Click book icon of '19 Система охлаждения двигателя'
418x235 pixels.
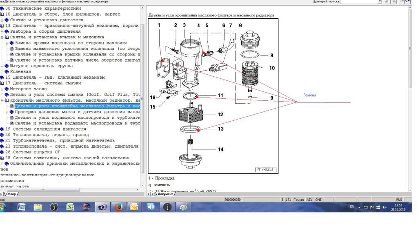(x=2, y=129)
